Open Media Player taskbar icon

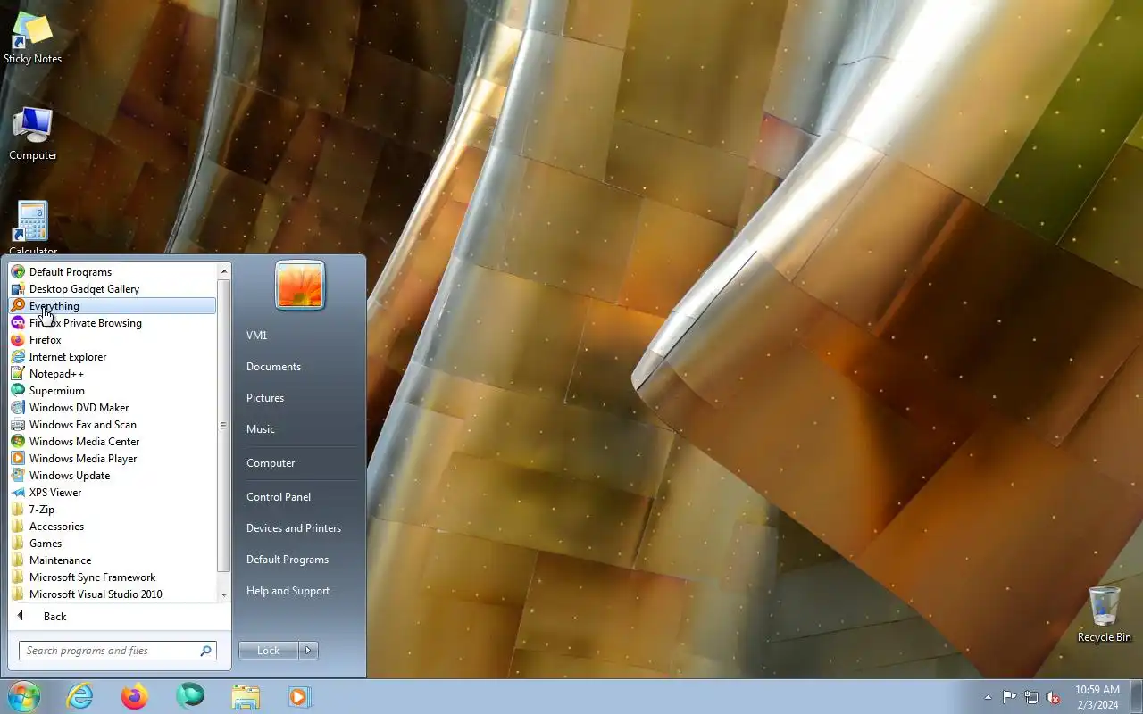click(299, 696)
